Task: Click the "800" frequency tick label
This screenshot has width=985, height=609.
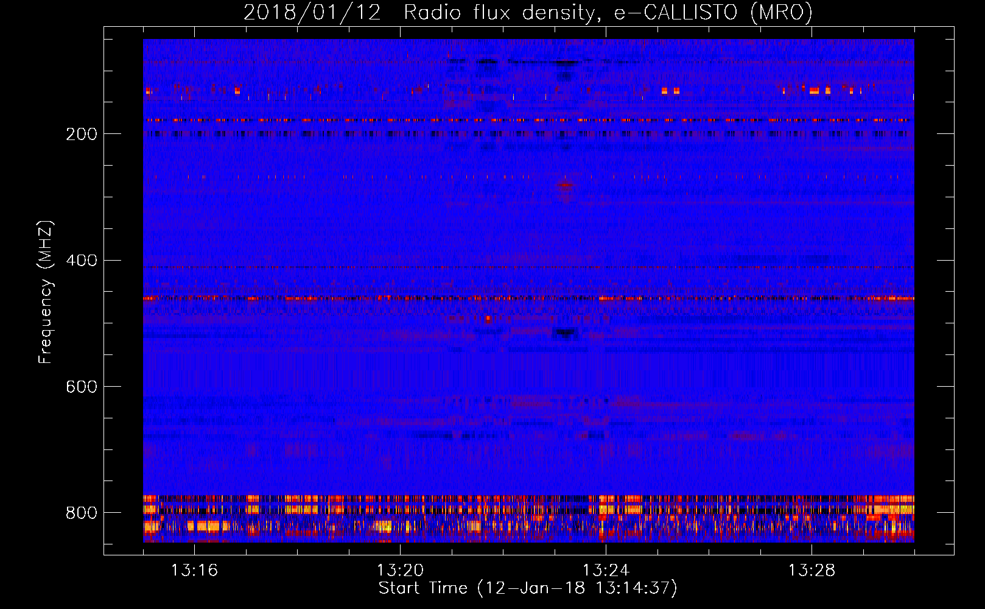Action: pos(82,513)
